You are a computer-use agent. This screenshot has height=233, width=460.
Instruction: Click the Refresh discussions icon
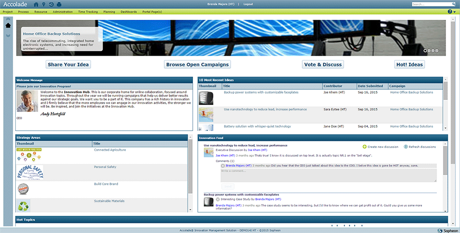406,146
